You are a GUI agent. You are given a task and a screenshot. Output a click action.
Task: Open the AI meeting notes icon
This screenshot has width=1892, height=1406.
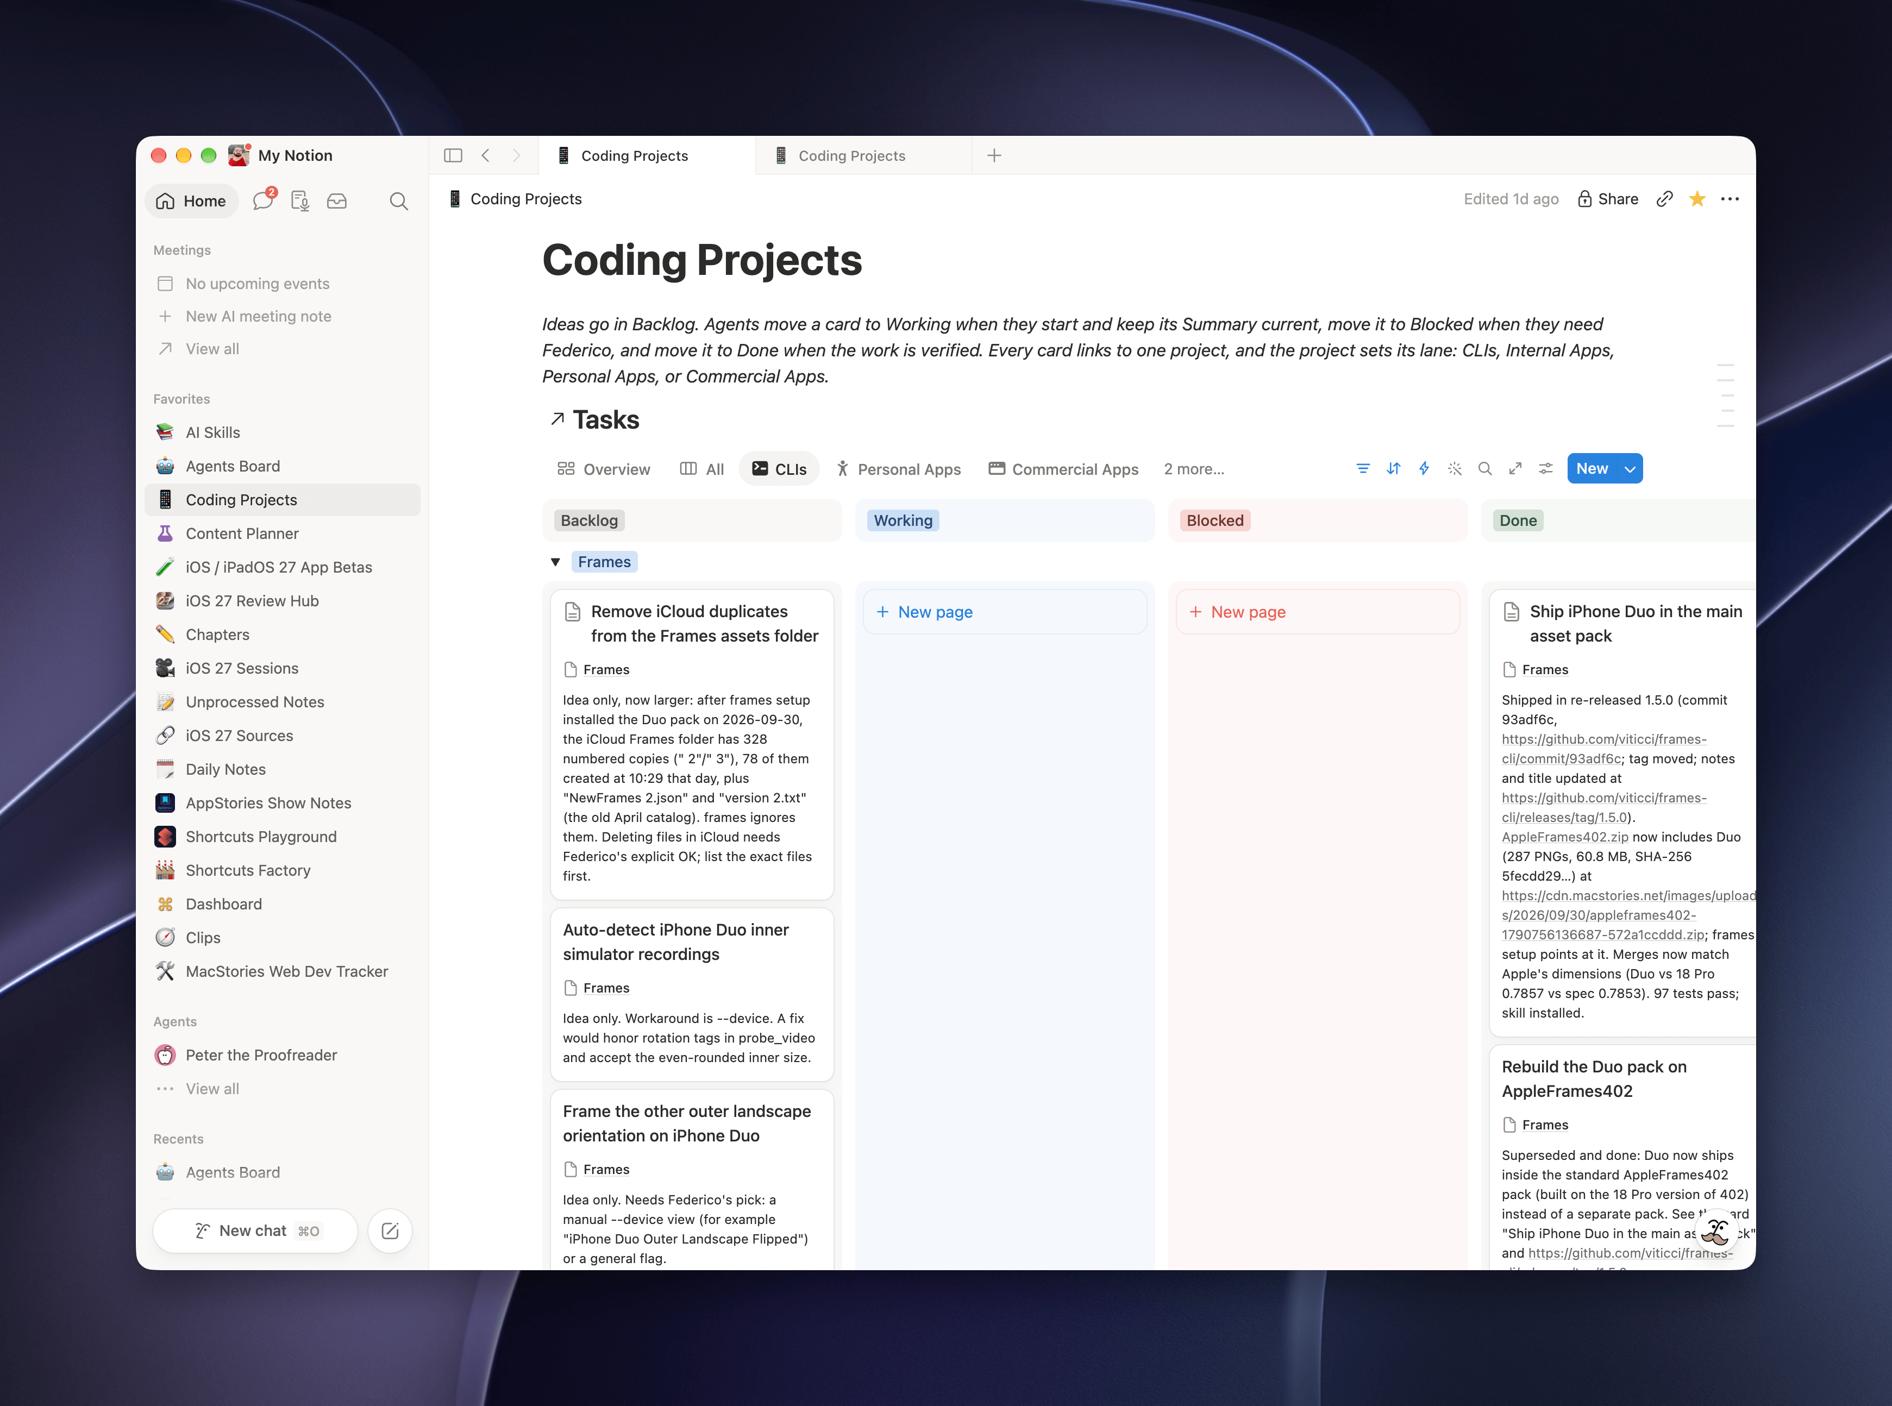(299, 201)
